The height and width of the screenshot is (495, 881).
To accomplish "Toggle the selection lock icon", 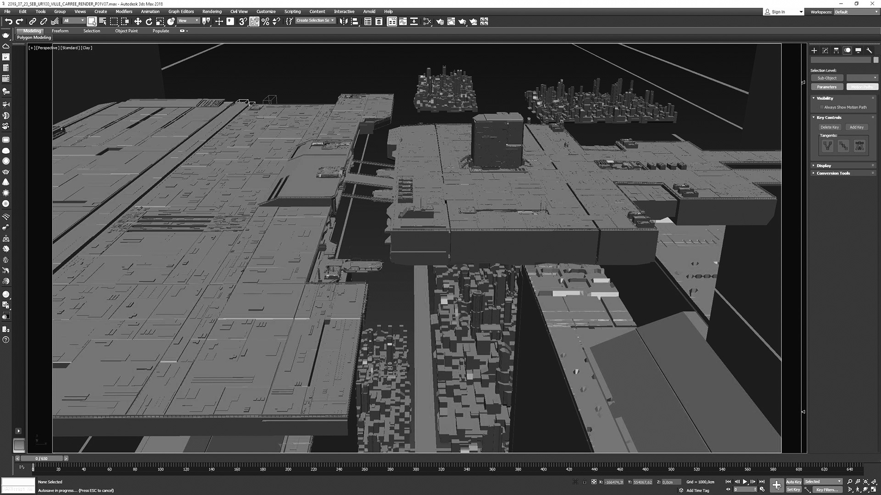I will coord(585,482).
